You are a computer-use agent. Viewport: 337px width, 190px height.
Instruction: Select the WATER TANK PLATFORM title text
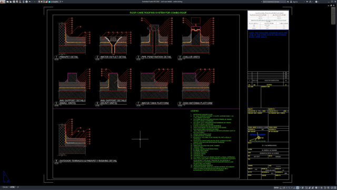coord(155,103)
